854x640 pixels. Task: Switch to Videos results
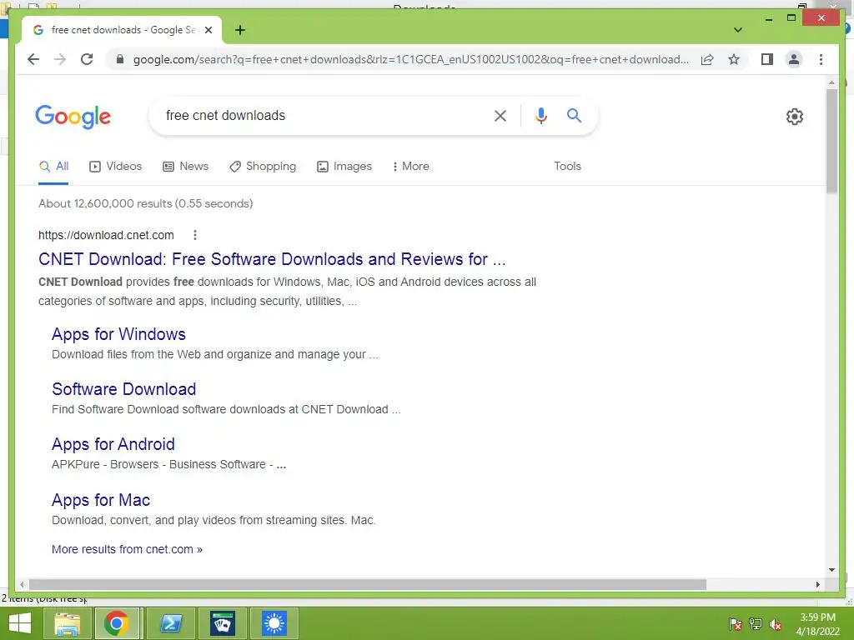(115, 167)
